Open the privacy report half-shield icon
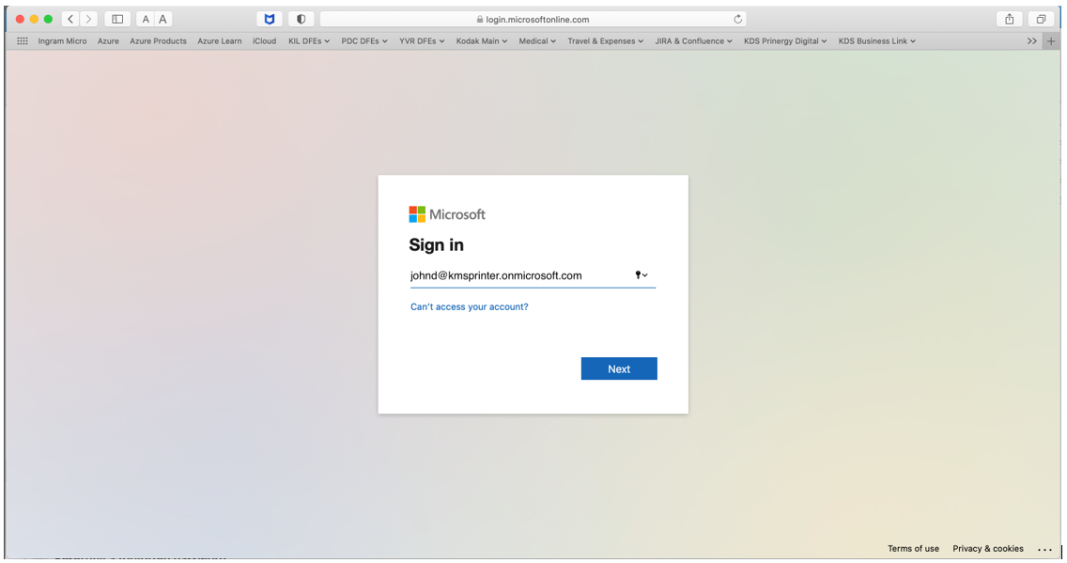The width and height of the screenshot is (1067, 563). (301, 19)
